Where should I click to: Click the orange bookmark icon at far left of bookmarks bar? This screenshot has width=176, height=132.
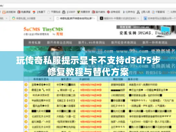coord(4,12)
